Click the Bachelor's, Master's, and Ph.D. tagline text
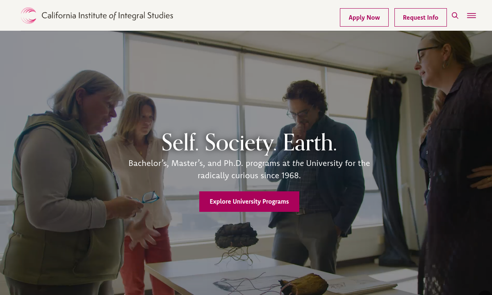Screen dimensions: 492x295 (x=249, y=169)
